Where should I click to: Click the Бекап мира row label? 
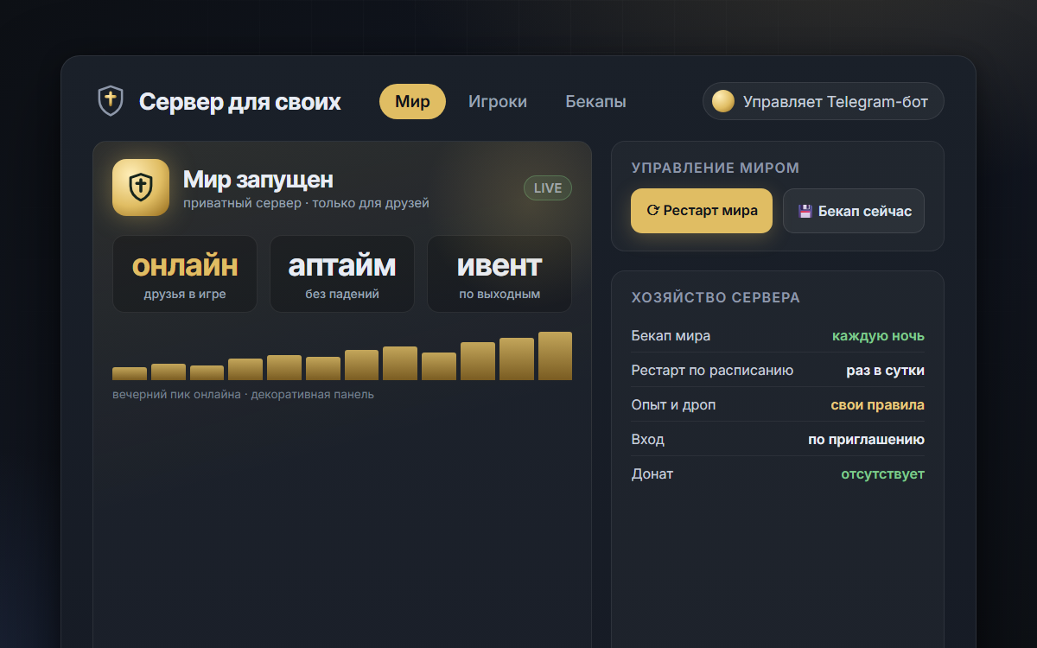point(671,335)
